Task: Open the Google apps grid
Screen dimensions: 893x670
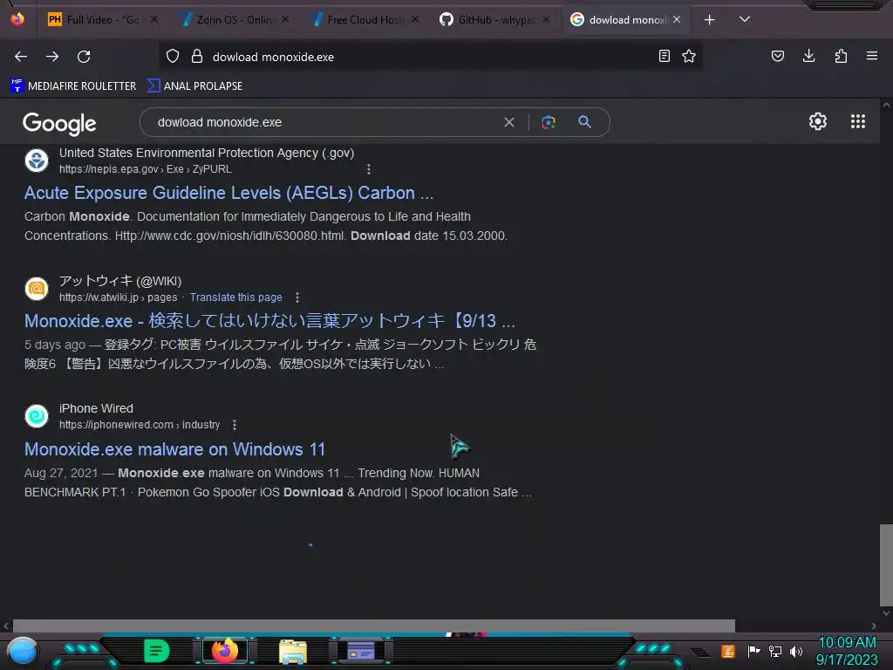Action: click(858, 121)
